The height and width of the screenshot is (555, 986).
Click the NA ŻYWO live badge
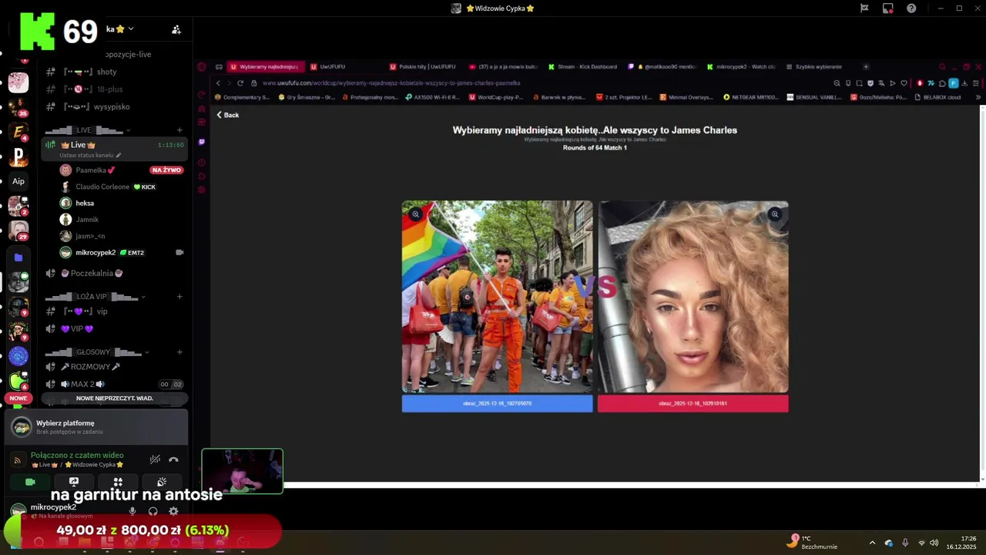click(166, 170)
